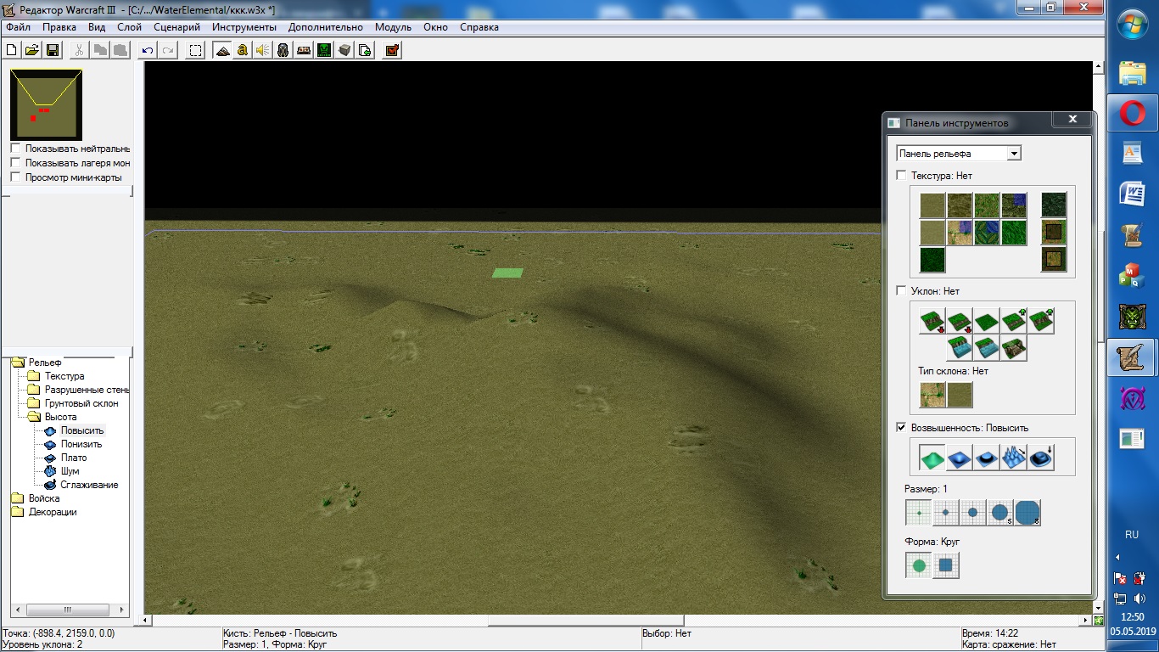Choose brush size 8
The height and width of the screenshot is (652, 1159).
(1027, 512)
